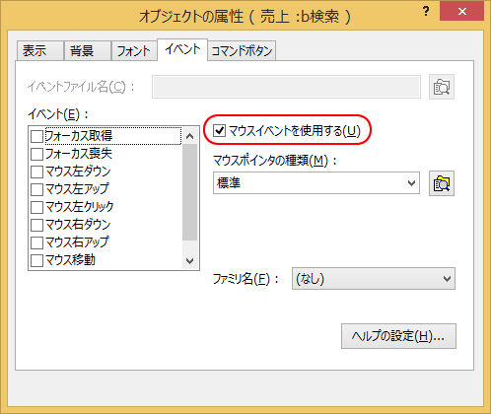The width and height of the screenshot is (491, 414).
Task: Click the event list scrollbar thumb
Action: pyautogui.click(x=190, y=192)
